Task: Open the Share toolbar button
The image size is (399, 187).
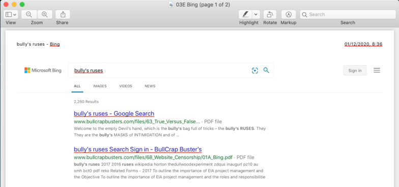Action: pyautogui.click(x=63, y=14)
